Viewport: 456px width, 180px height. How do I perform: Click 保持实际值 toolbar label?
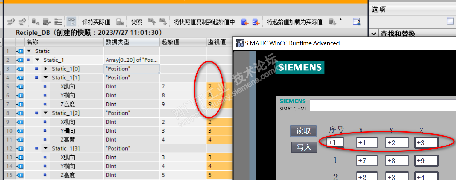(x=96, y=22)
